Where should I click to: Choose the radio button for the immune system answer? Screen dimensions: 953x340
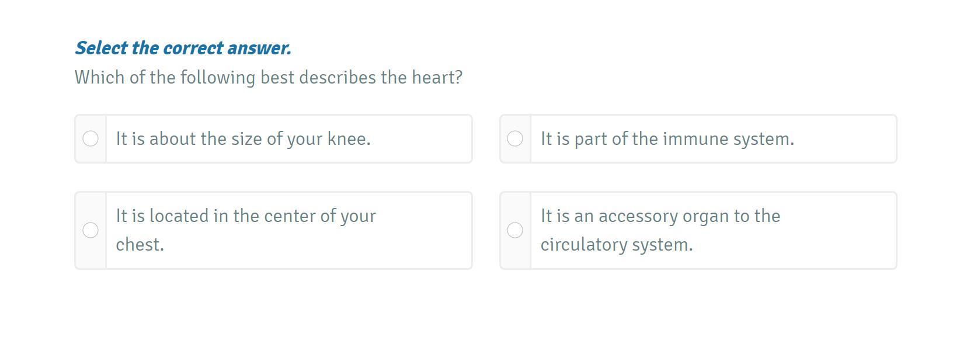point(515,138)
